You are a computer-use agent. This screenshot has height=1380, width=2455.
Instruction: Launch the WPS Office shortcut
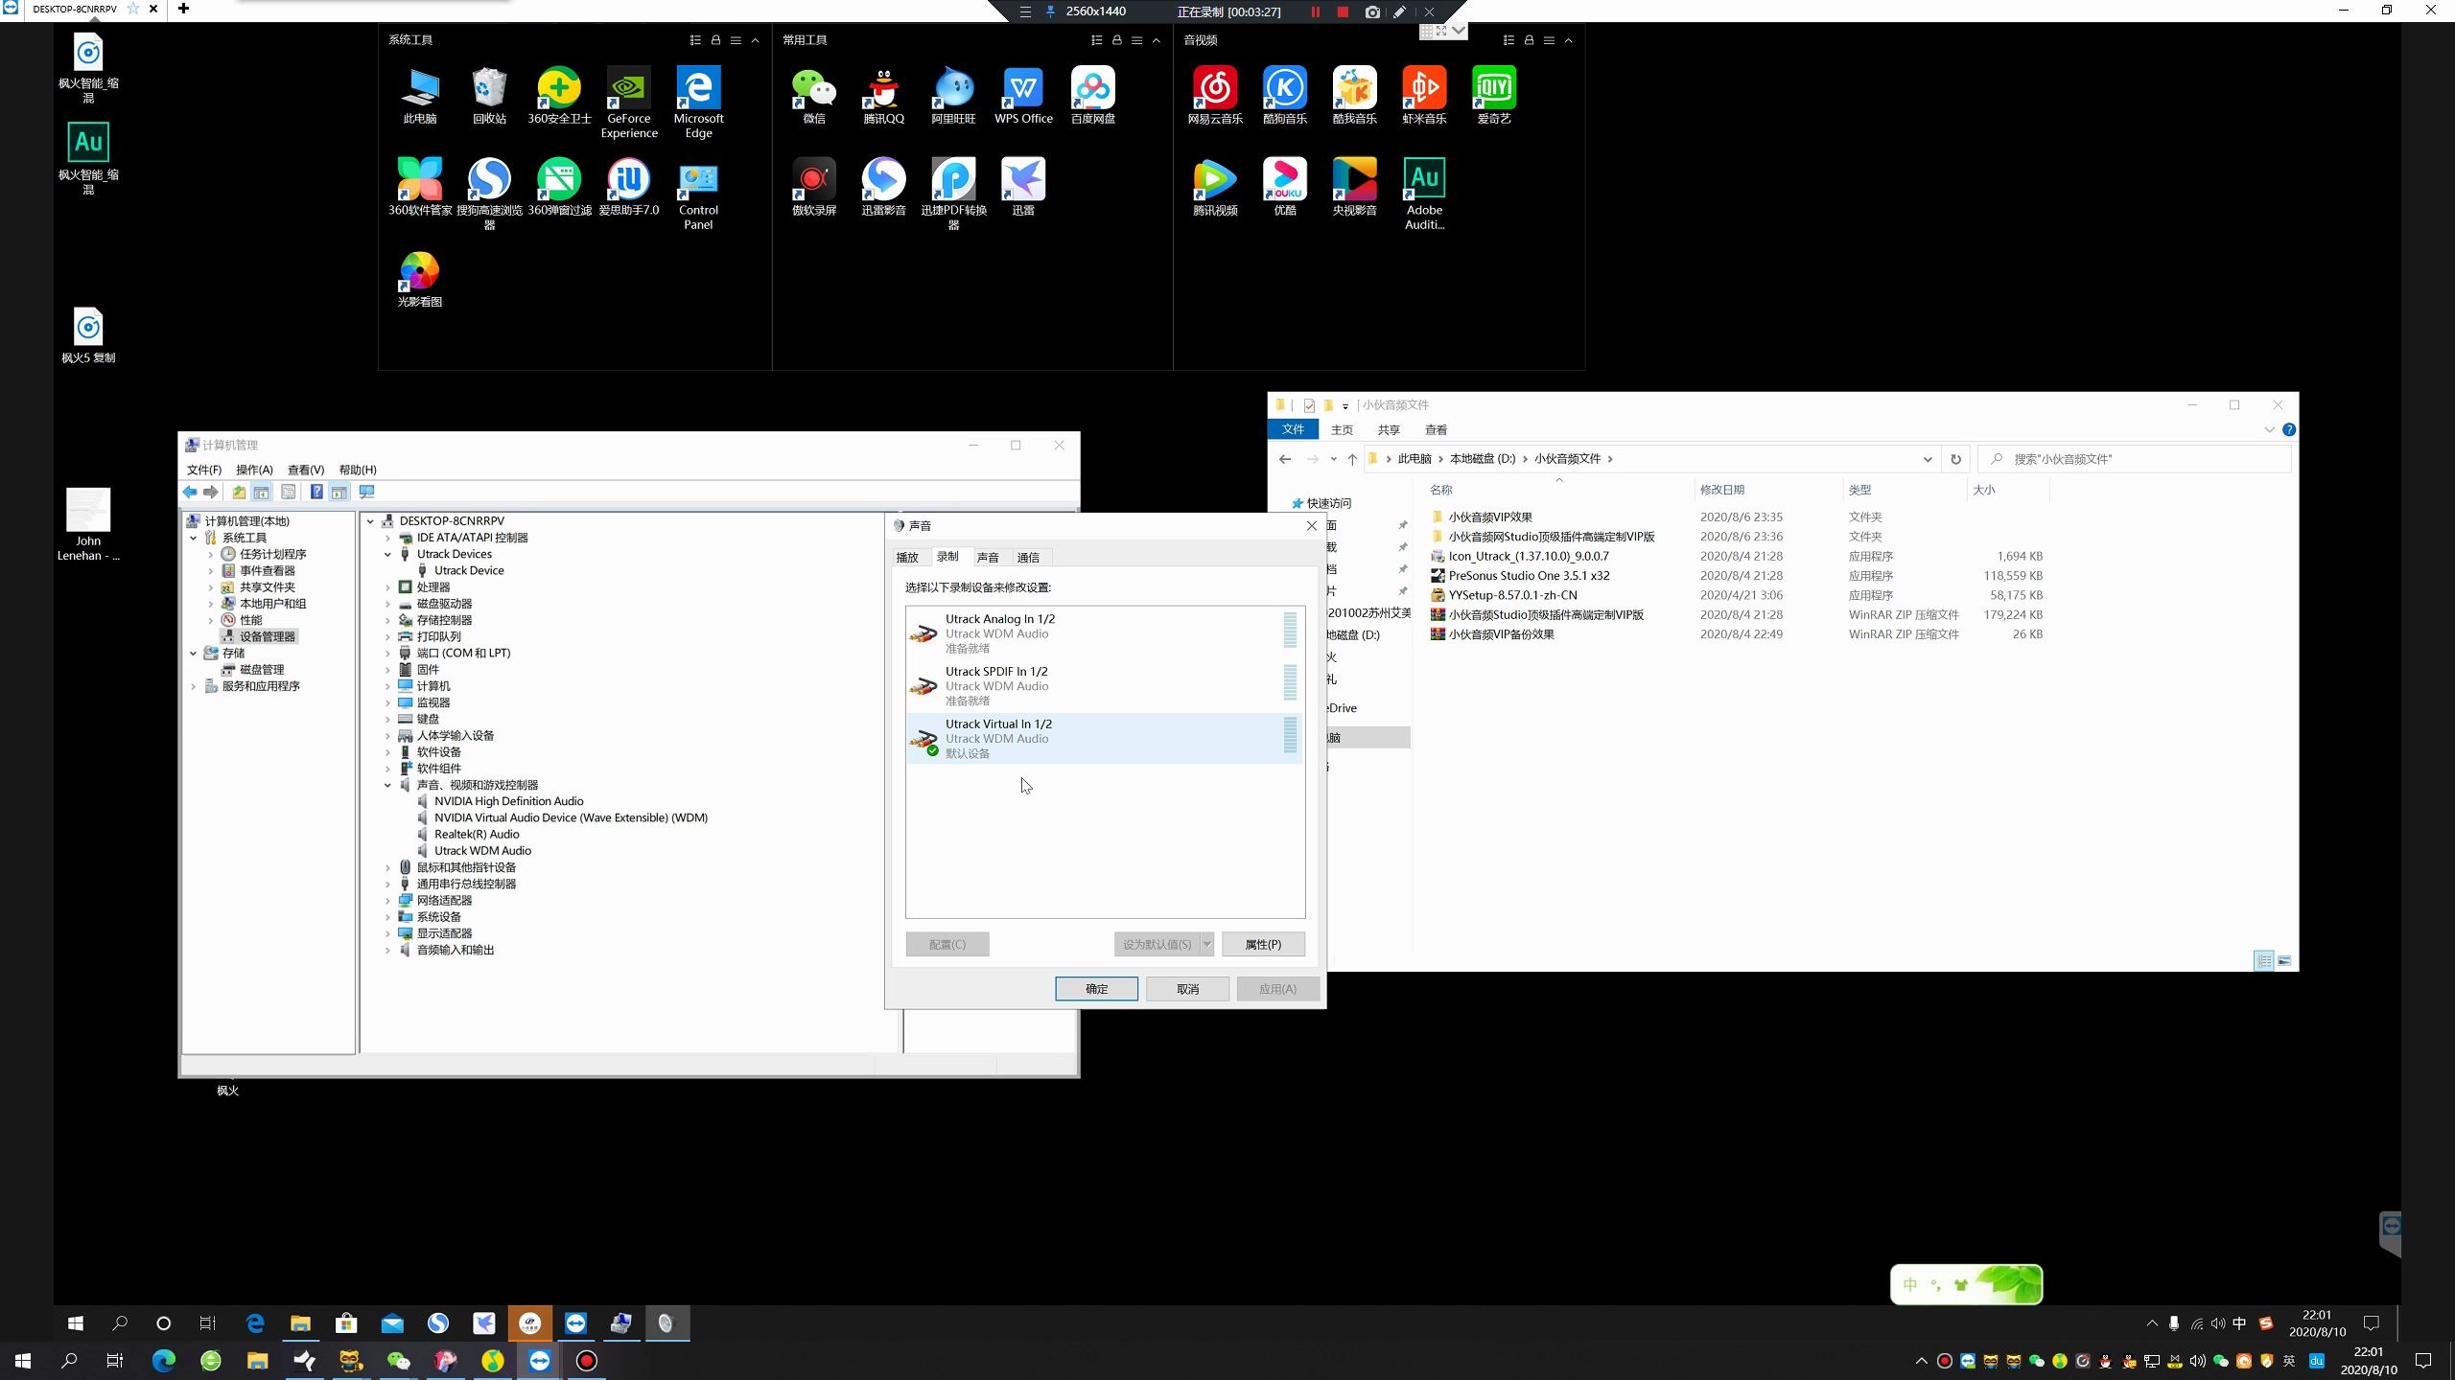point(1022,88)
